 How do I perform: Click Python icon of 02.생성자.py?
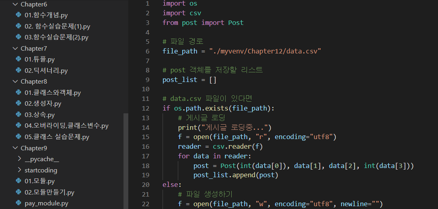click(x=19, y=104)
